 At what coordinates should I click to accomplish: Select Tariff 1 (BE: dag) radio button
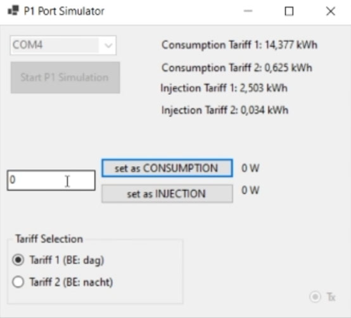(18, 260)
